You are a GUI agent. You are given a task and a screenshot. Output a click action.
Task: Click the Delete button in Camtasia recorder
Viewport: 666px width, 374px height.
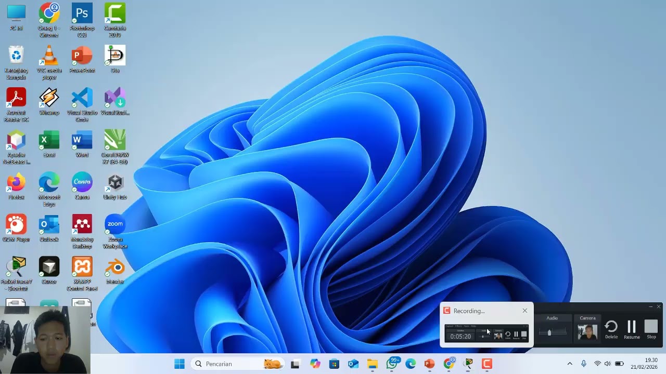[611, 329]
